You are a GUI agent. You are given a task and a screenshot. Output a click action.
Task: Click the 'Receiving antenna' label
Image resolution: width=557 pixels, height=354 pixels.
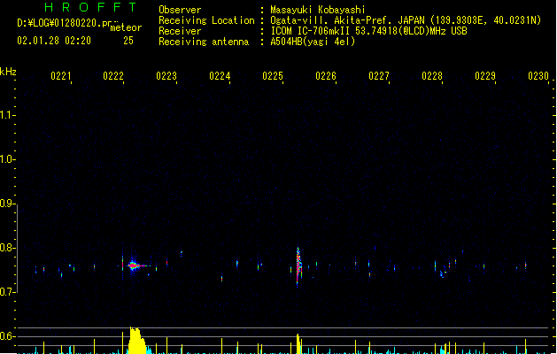click(x=204, y=42)
